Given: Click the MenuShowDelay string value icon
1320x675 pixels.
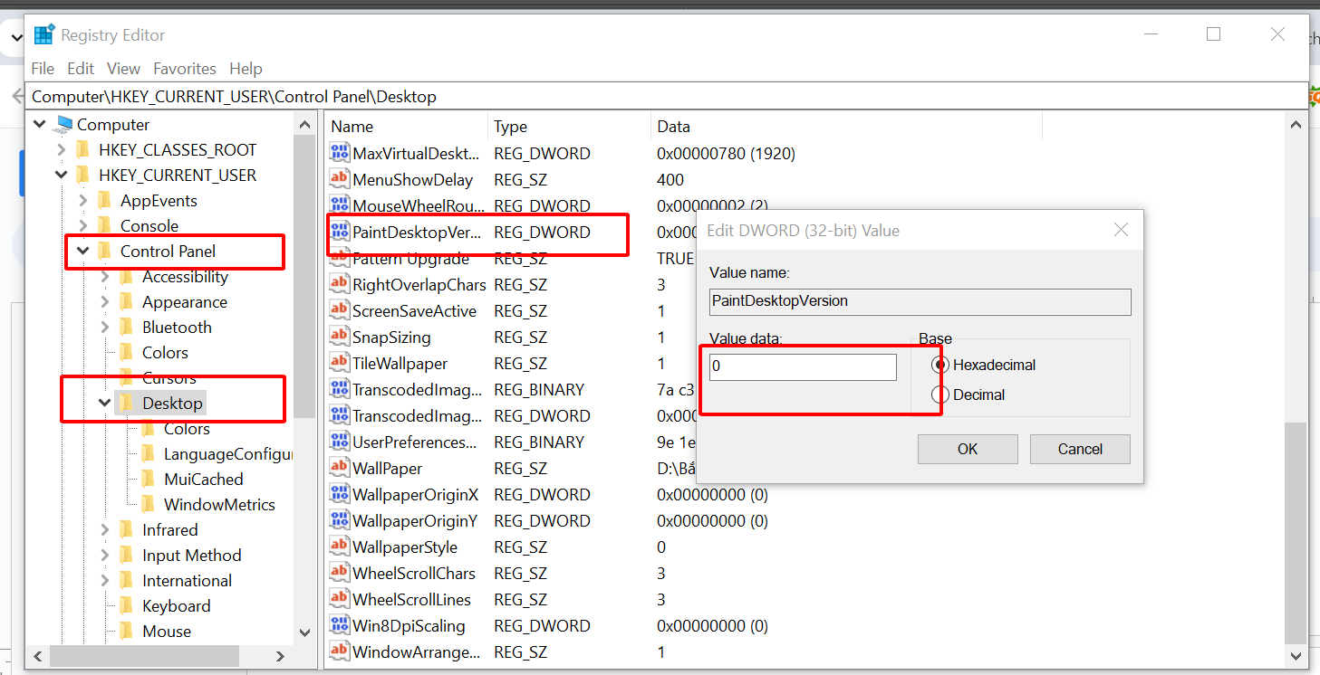Looking at the screenshot, I should [x=339, y=179].
